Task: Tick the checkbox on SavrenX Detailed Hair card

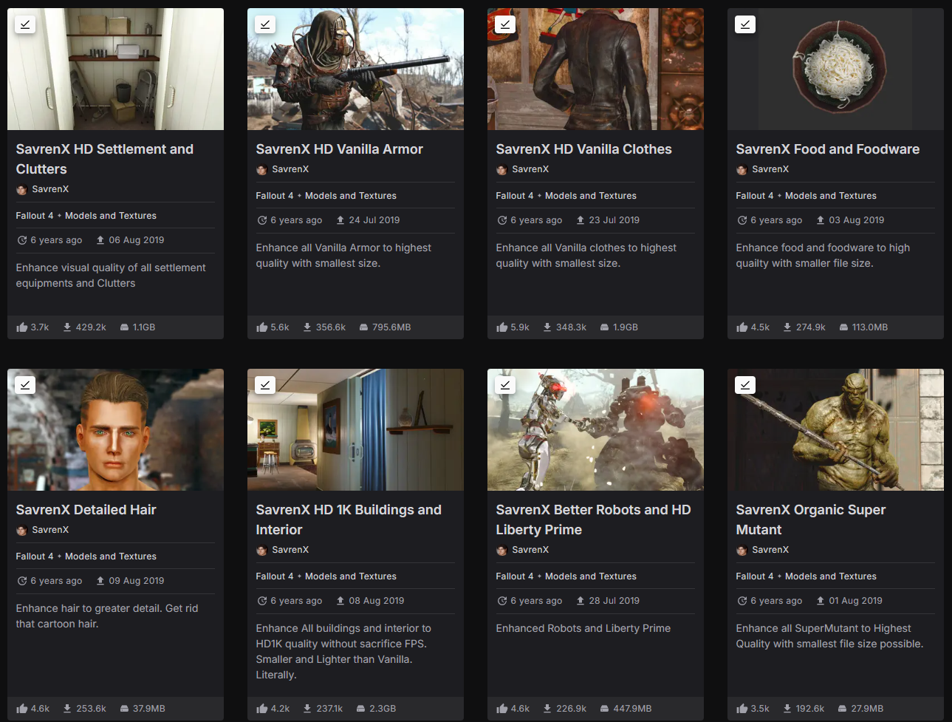Action: click(x=25, y=385)
